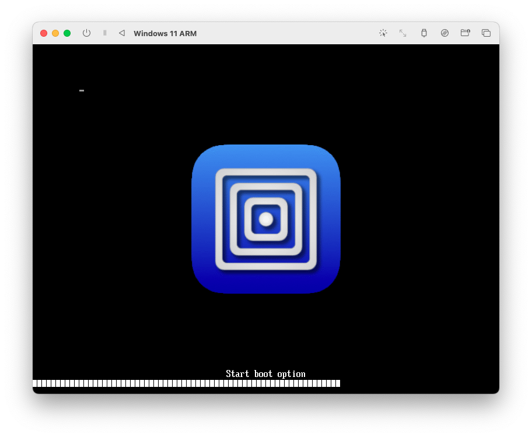
Task: Minimize the window with the yellow button
Action: click(55, 33)
